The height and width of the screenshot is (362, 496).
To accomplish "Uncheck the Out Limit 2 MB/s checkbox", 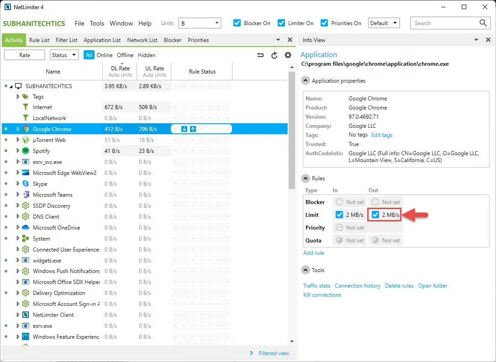I will 375,215.
